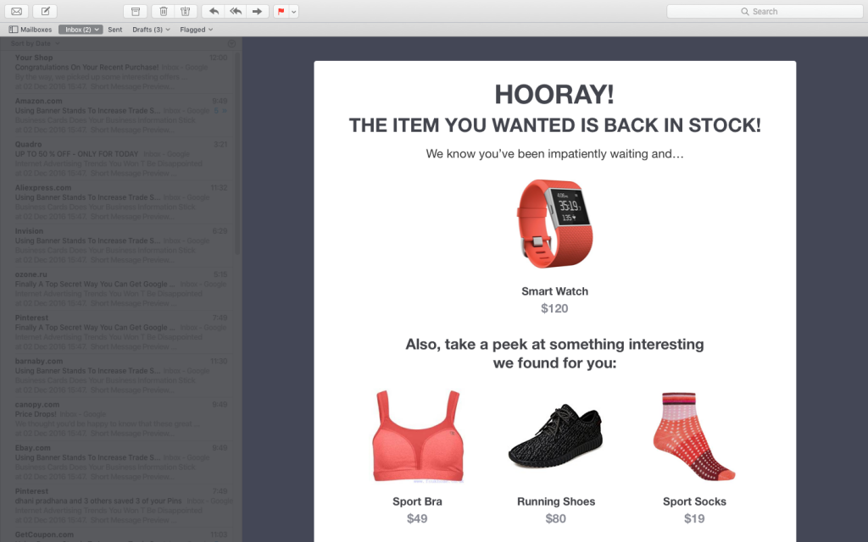Select the GetCoupon.com message

pyautogui.click(x=120, y=535)
